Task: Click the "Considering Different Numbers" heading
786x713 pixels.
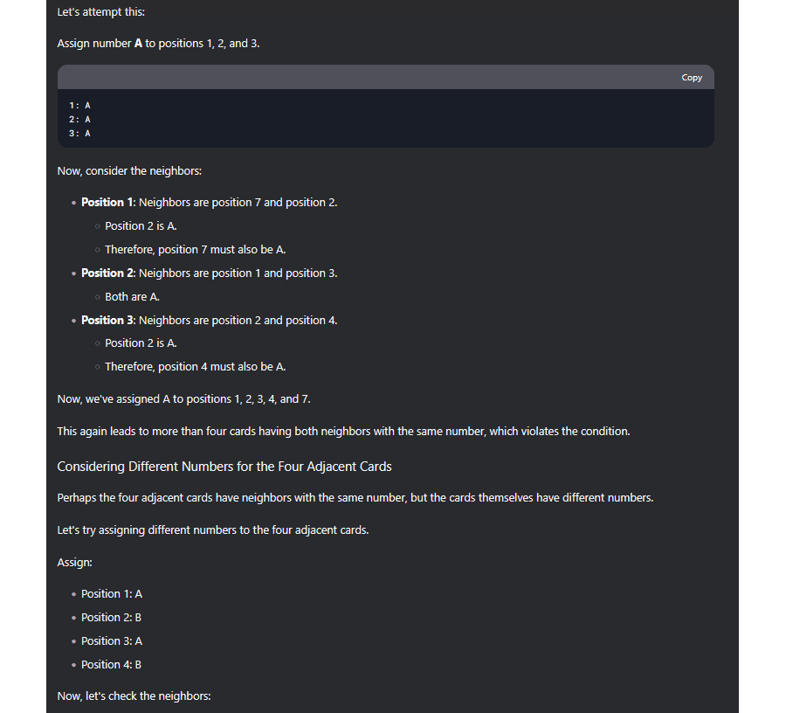Action: (224, 467)
